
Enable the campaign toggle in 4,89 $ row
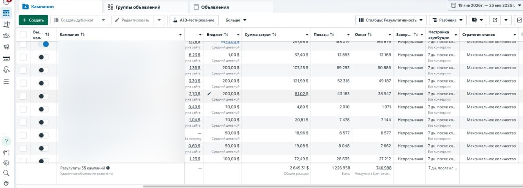coord(43,109)
